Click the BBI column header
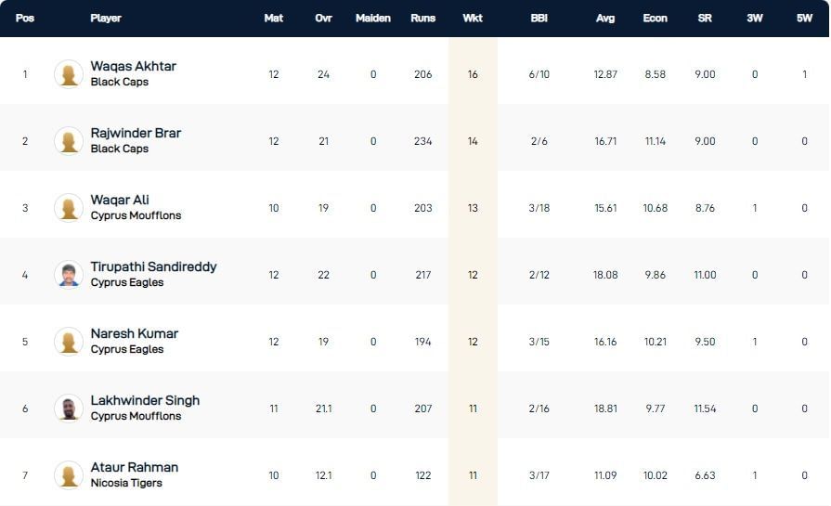This screenshot has height=506, width=831. click(539, 19)
